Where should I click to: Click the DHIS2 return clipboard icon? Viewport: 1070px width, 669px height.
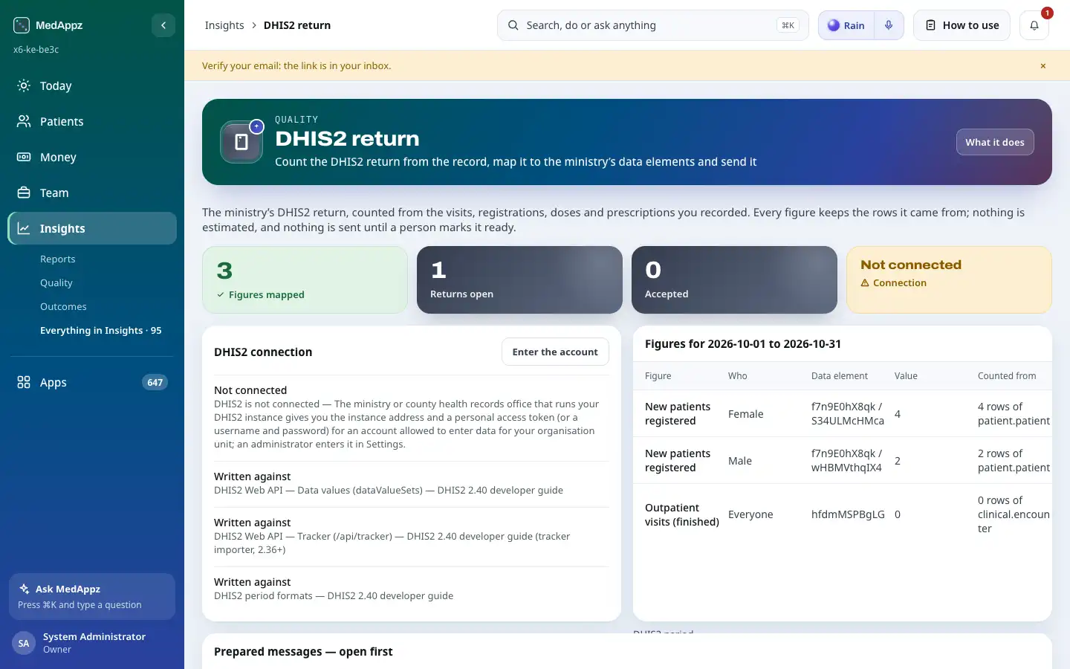pos(241,142)
